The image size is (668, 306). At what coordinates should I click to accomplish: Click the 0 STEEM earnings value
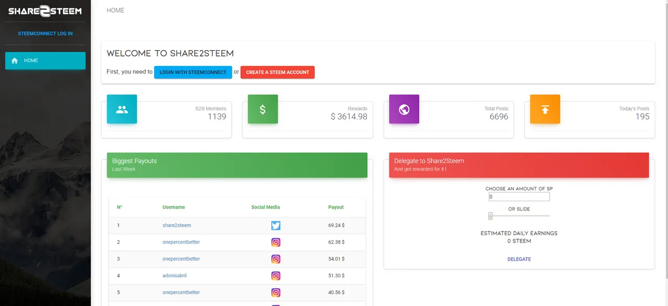point(519,241)
